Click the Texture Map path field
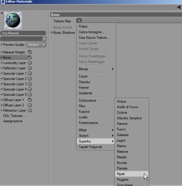Image resolution: width=182 pixels, height=186 pixels. point(132,20)
